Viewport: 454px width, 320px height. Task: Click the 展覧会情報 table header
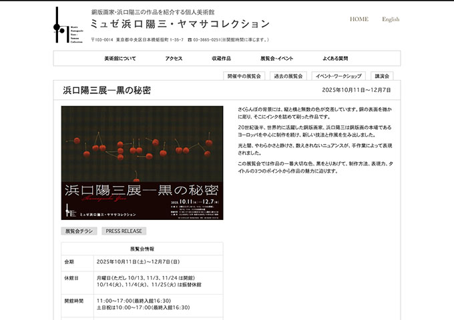(142, 248)
